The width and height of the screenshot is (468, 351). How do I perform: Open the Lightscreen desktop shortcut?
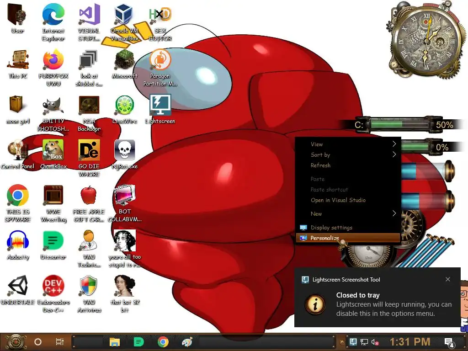tap(160, 110)
